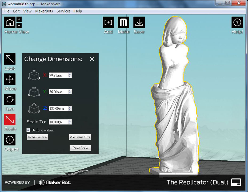
Task: Decrease Z dimension with down arrow
Action: pyautogui.click(x=70, y=110)
